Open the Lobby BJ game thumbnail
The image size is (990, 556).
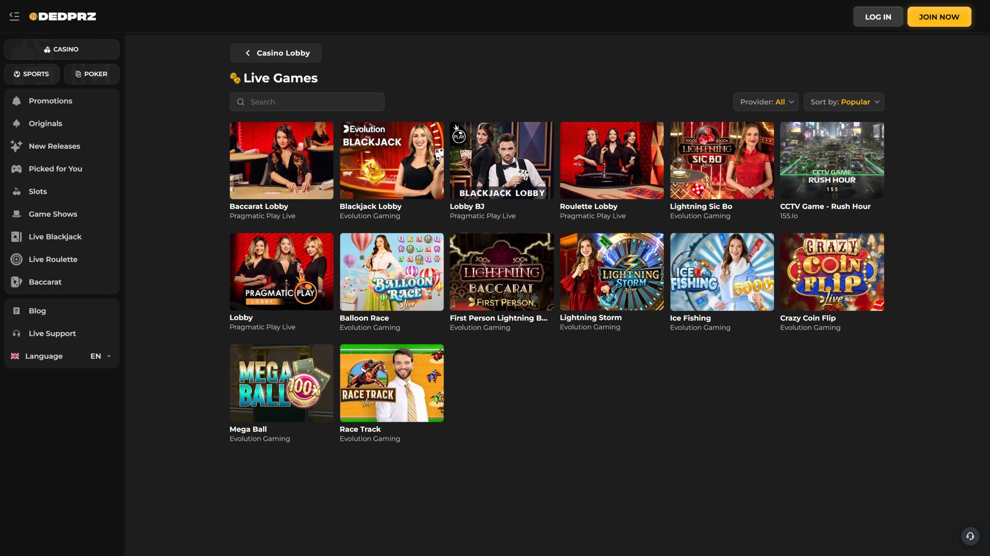(502, 161)
